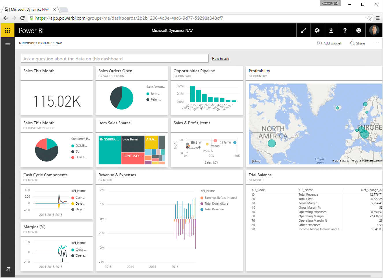Close the Microsoft Dynamics NAV browser tab
The width and height of the screenshot is (383, 278).
[x=54, y=10]
